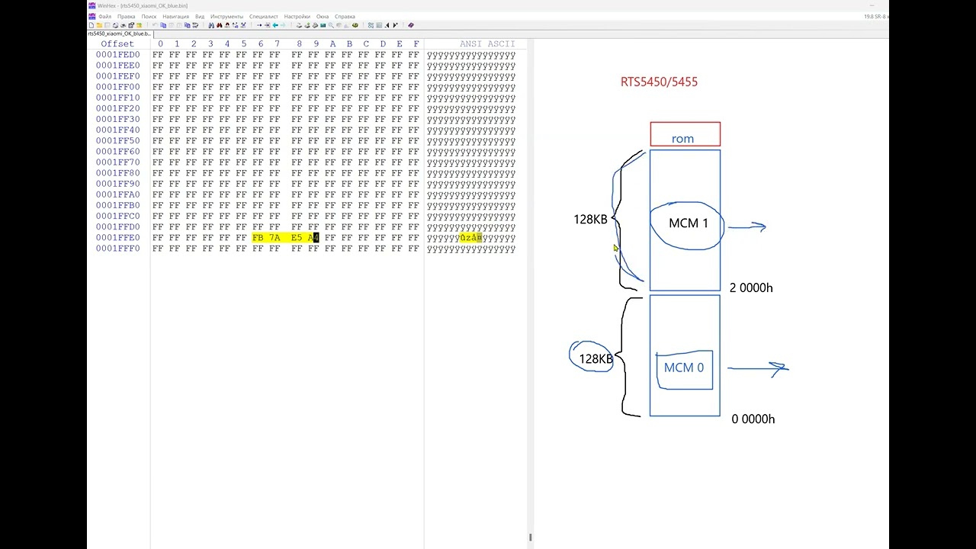Click the WinHex title bar icon
976x549 pixels.
[91, 5]
